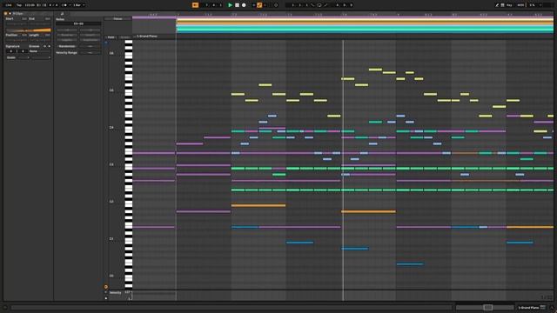Toggle the orange Automation Arm button
The height and width of the screenshot is (313, 557).
click(259, 5)
